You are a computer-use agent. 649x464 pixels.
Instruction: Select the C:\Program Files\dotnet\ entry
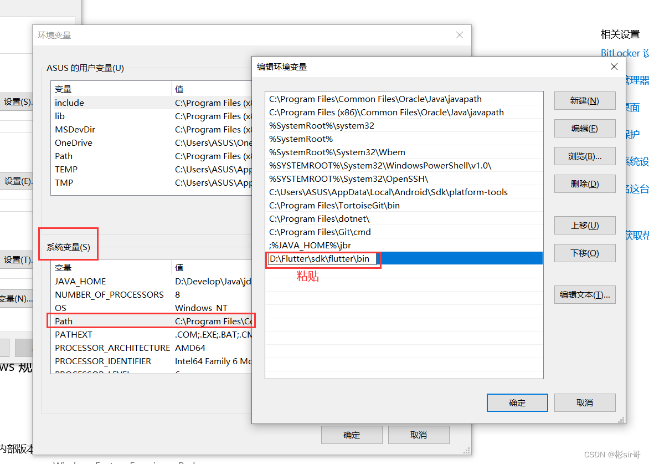(404, 218)
